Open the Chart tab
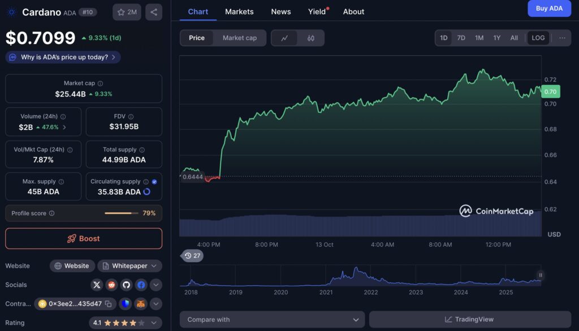Image resolution: width=579 pixels, height=331 pixels. (198, 12)
